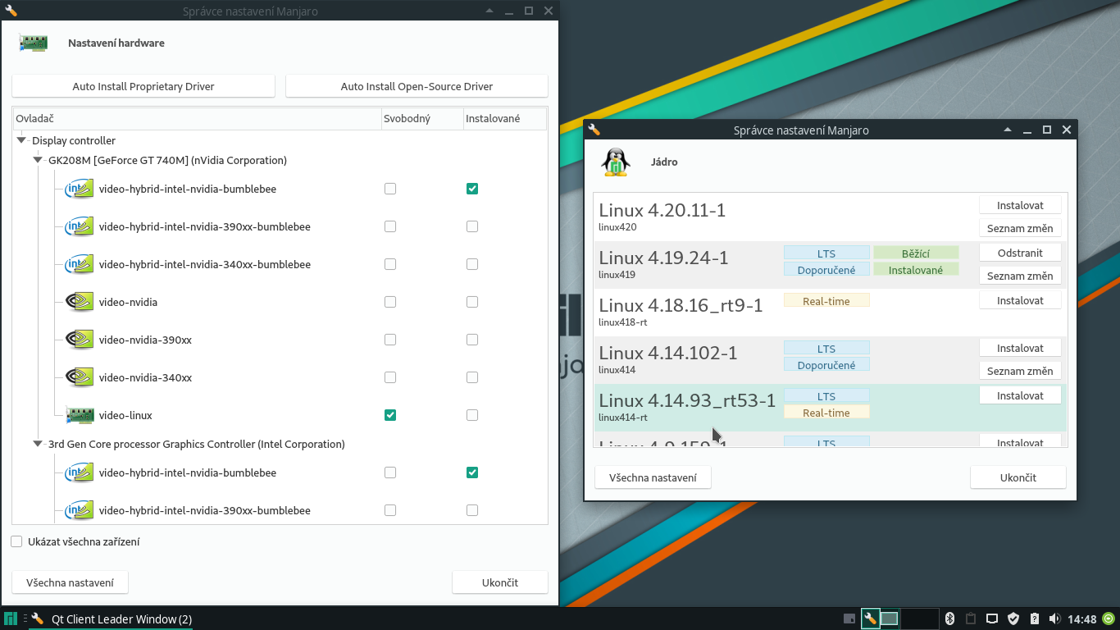
Task: Collapse the Display controller tree node
Action: click(21, 140)
